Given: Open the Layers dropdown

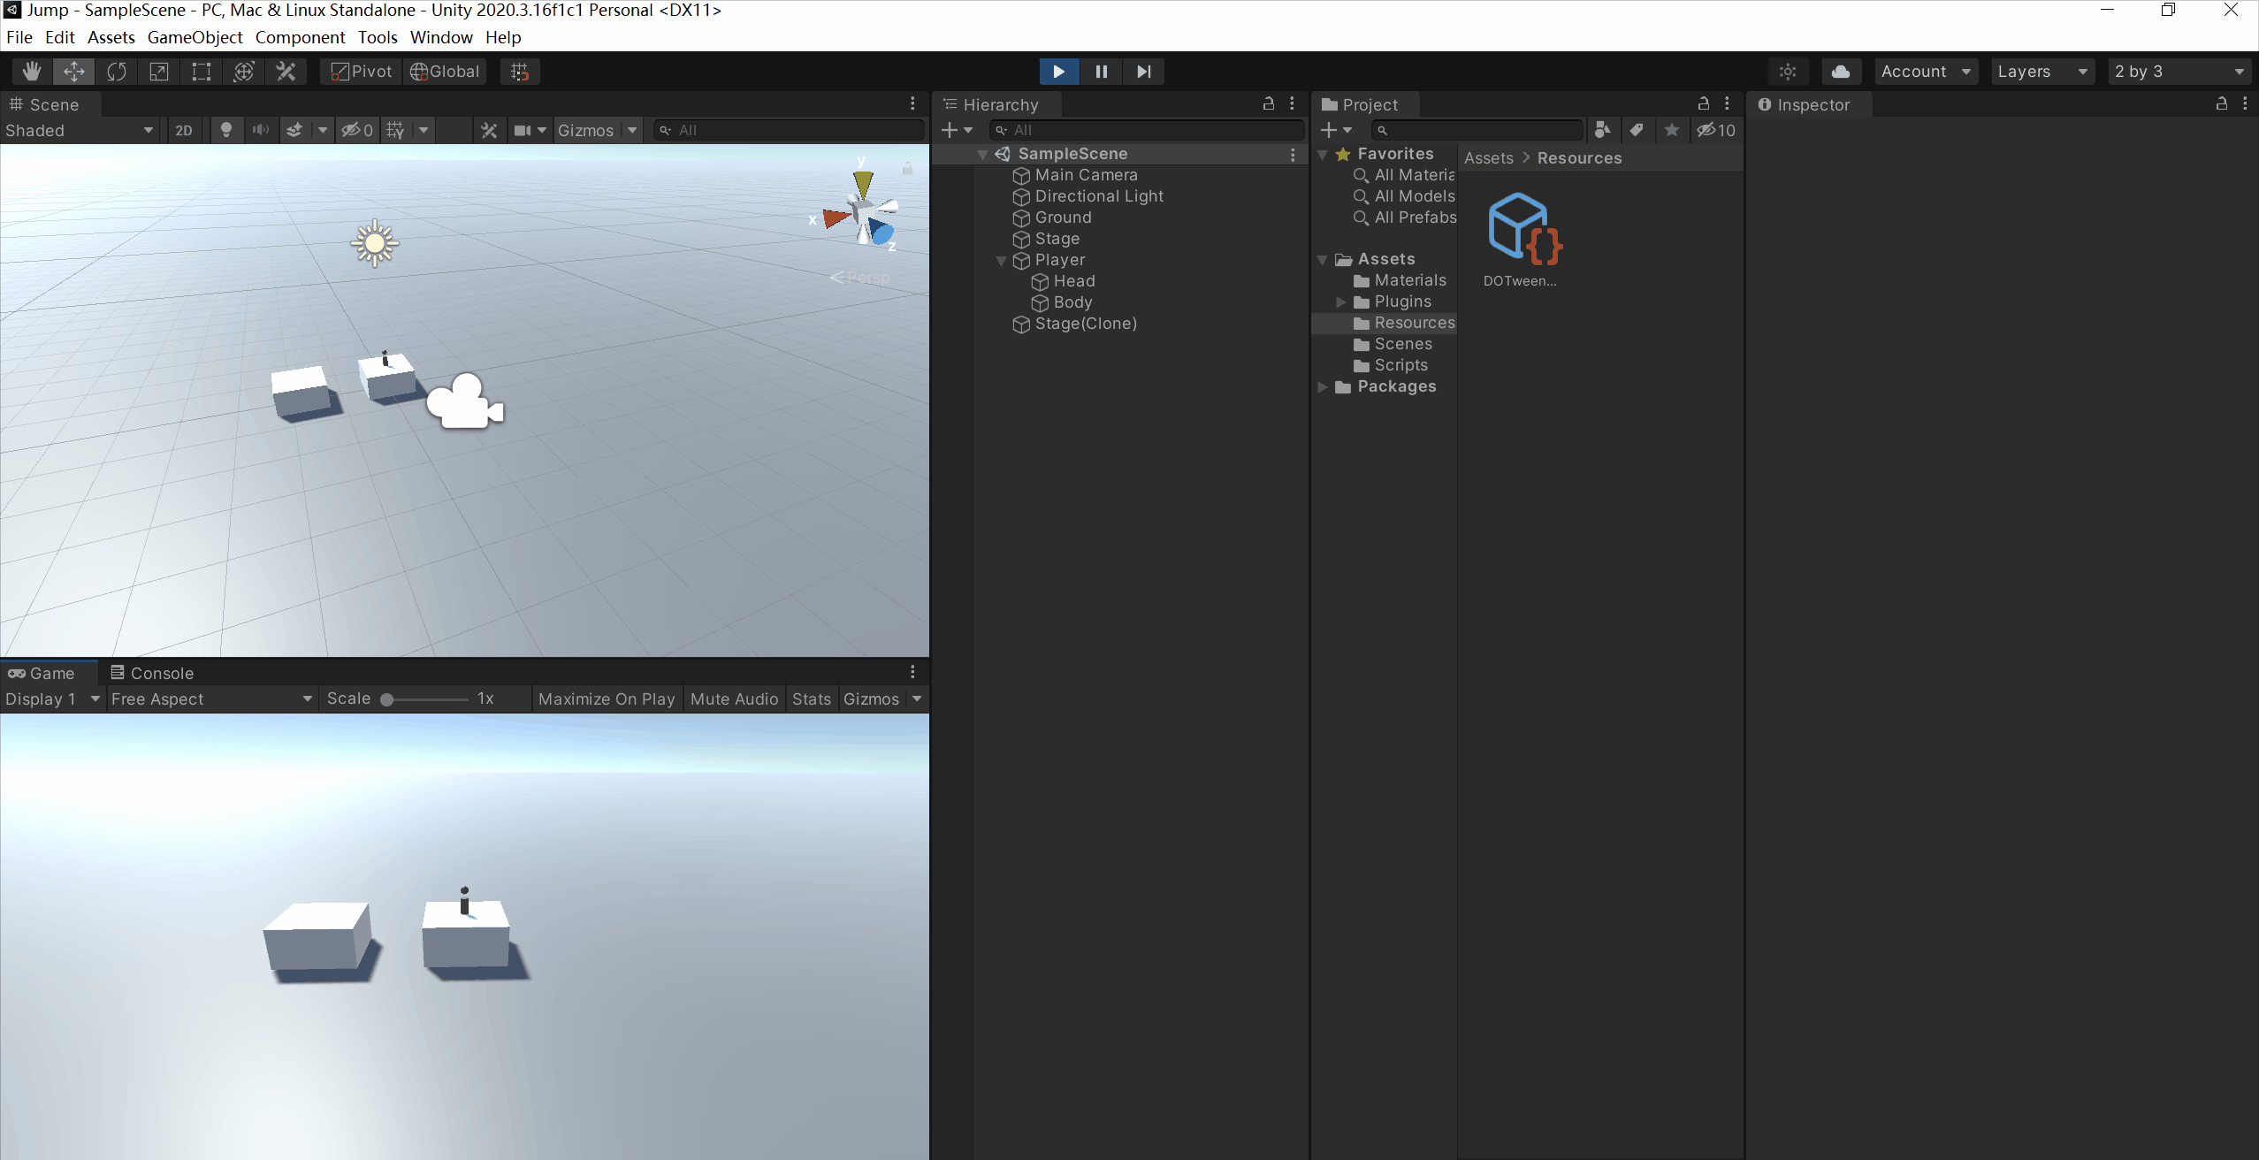Looking at the screenshot, I should (2041, 72).
